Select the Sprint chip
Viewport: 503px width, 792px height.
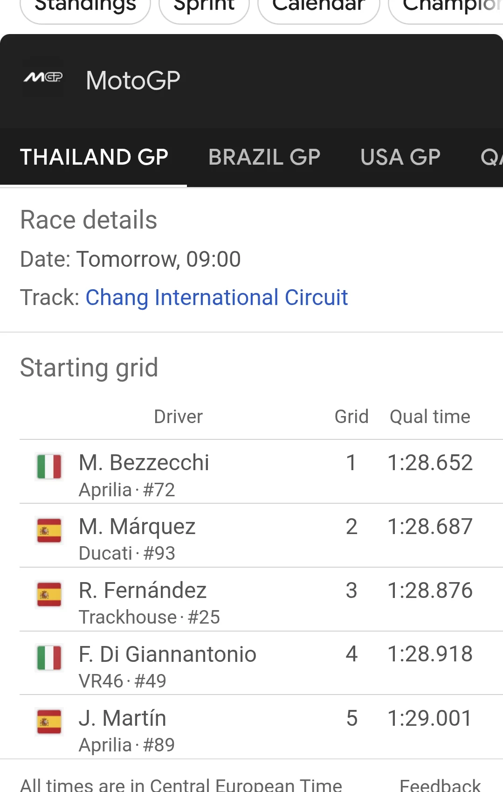pos(204,7)
